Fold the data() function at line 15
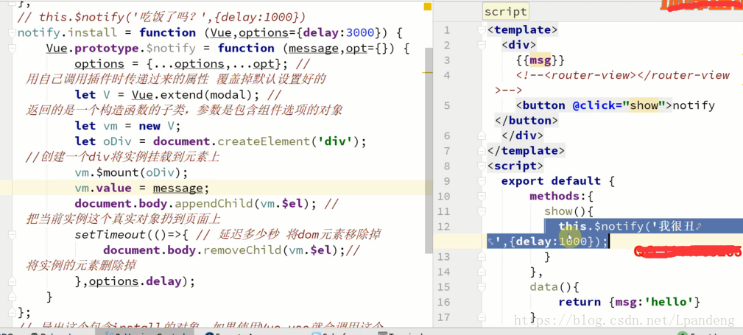Screen dimensions: 743x335 coord(482,287)
